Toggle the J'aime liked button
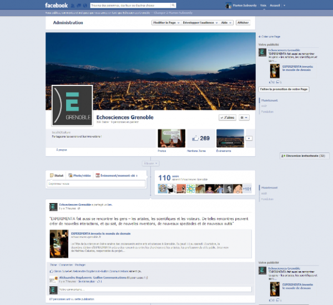The image size is (333, 305). pos(228,118)
